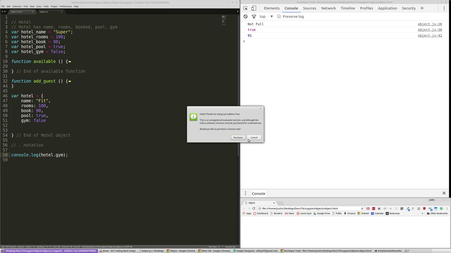451x253 pixels.
Task: Bookmark this page with the star icon
Action: pyautogui.click(x=362, y=208)
